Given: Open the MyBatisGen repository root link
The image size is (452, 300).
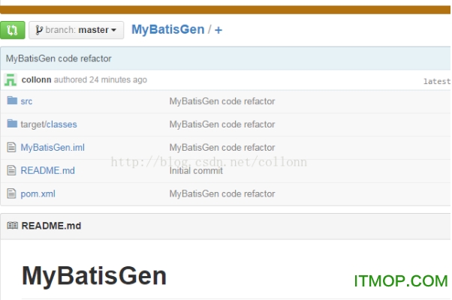Looking at the screenshot, I should [x=167, y=30].
